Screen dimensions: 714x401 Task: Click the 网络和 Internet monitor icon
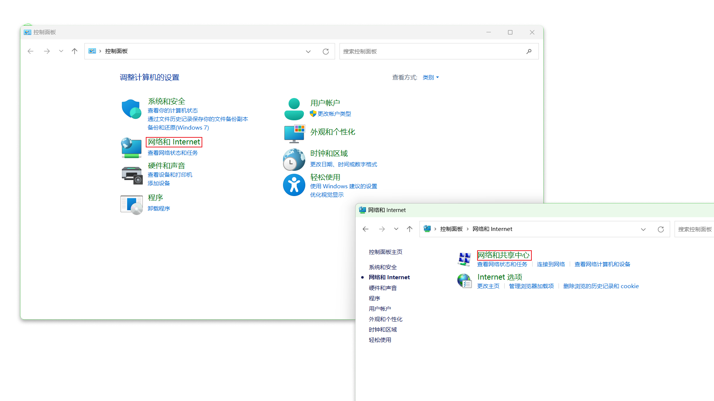(131, 147)
